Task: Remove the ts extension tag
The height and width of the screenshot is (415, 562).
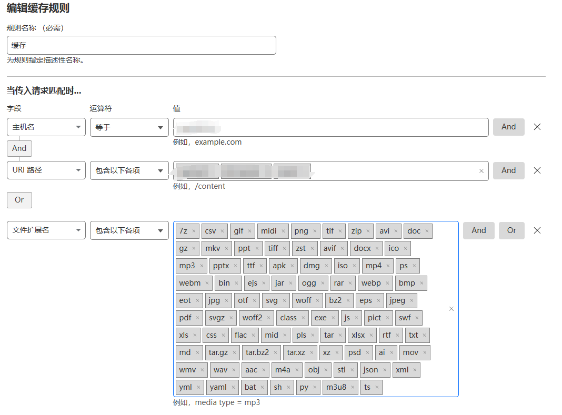Action: 377,388
